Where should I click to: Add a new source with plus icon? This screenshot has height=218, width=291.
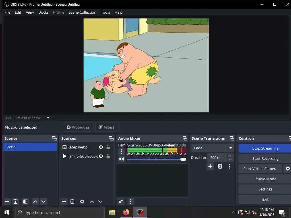[64, 202]
